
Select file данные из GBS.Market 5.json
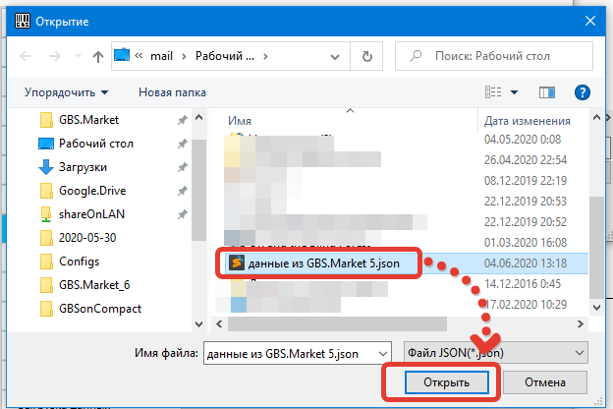point(323,263)
